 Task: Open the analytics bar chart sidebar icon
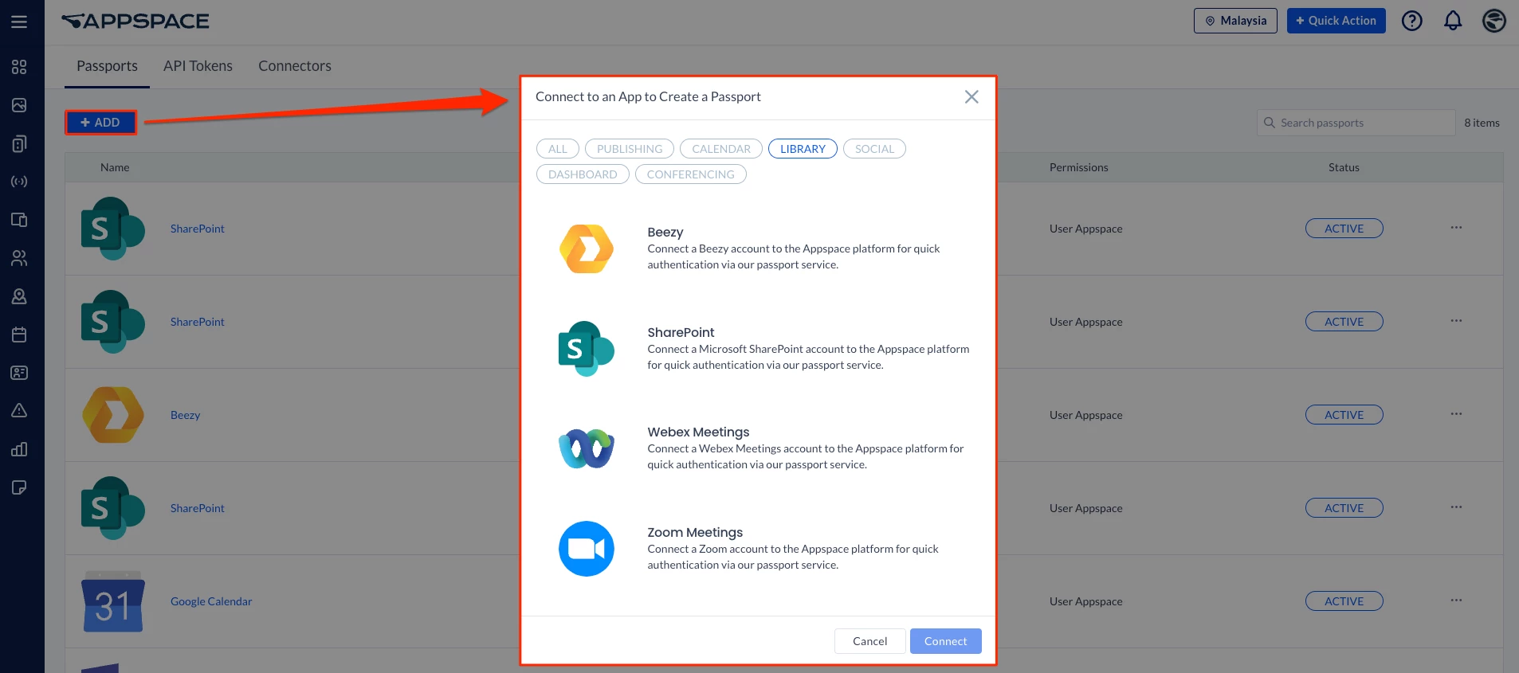click(x=19, y=449)
